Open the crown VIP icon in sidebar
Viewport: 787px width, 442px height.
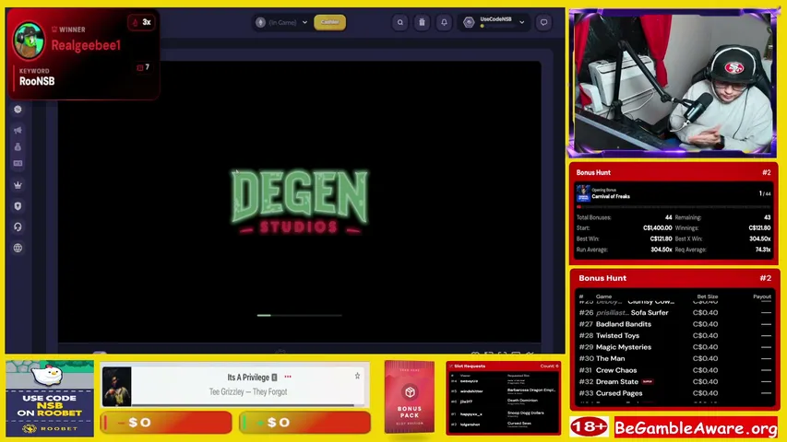pyautogui.click(x=18, y=185)
